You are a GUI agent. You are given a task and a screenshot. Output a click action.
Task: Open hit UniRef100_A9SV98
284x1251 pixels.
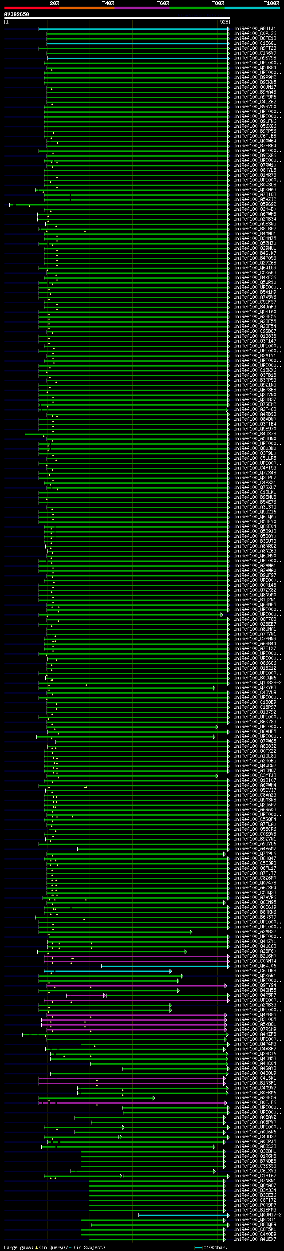pos(255,58)
